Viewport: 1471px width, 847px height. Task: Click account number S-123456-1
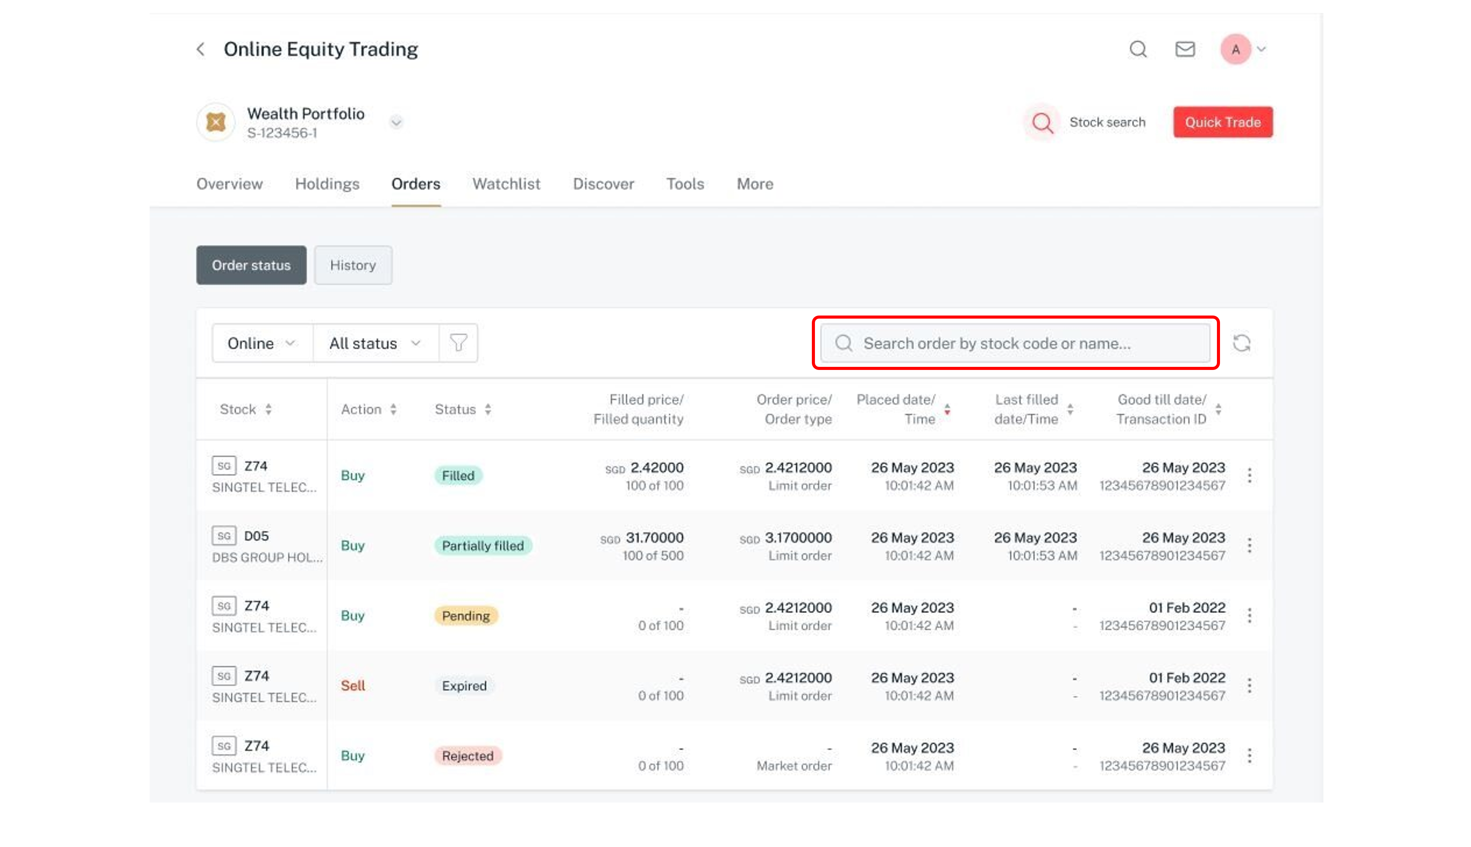(282, 133)
